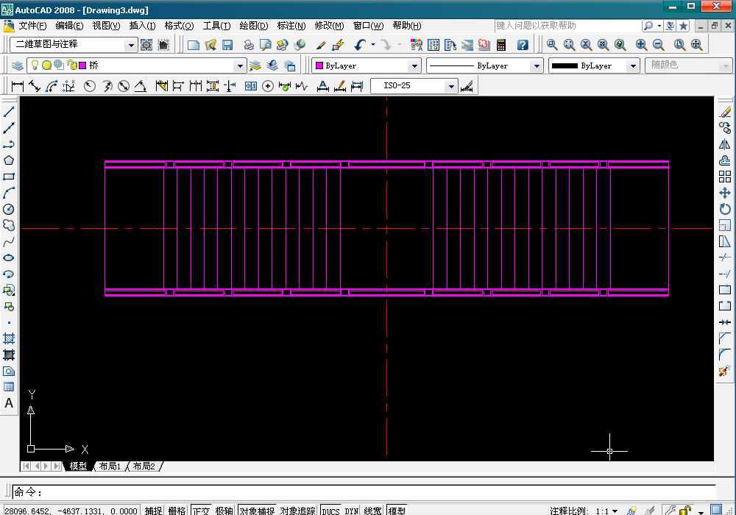Screen dimensions: 736x515
Task: Select the Mirror modify tool
Action: click(x=725, y=144)
